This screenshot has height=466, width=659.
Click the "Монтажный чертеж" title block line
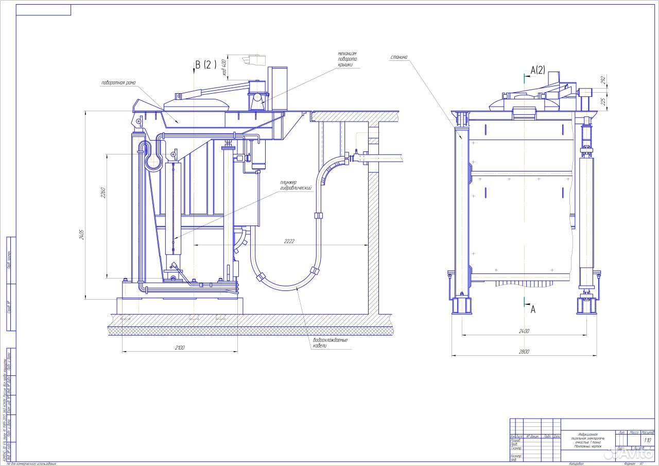point(587,446)
